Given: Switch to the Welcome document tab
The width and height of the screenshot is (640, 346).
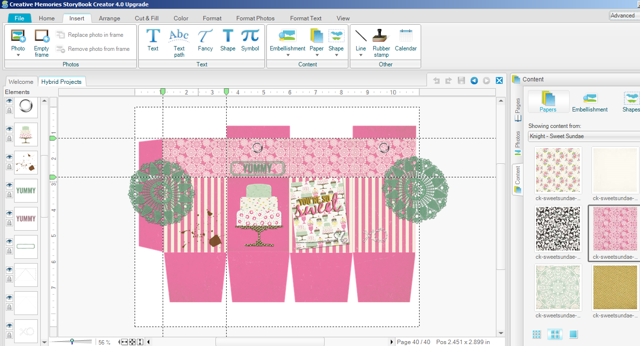Looking at the screenshot, I should 21,82.
